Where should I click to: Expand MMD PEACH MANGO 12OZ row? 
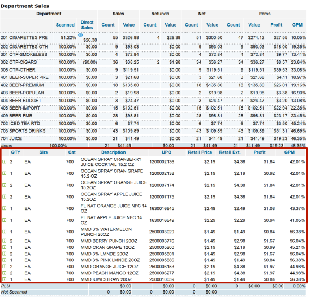pos(5,273)
